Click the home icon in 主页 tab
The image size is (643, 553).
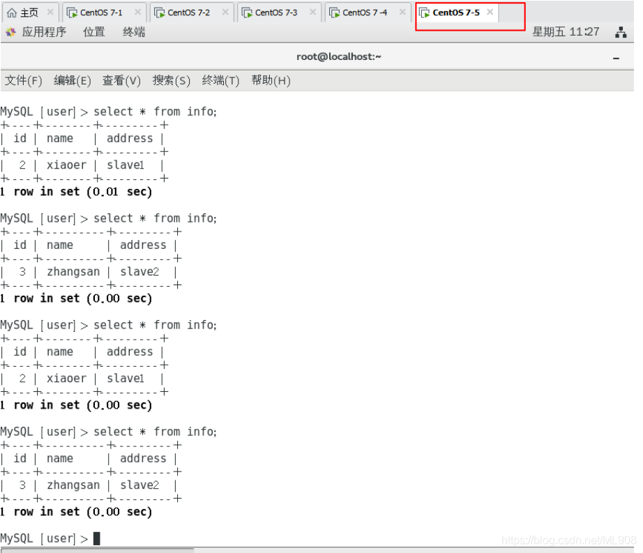point(12,13)
